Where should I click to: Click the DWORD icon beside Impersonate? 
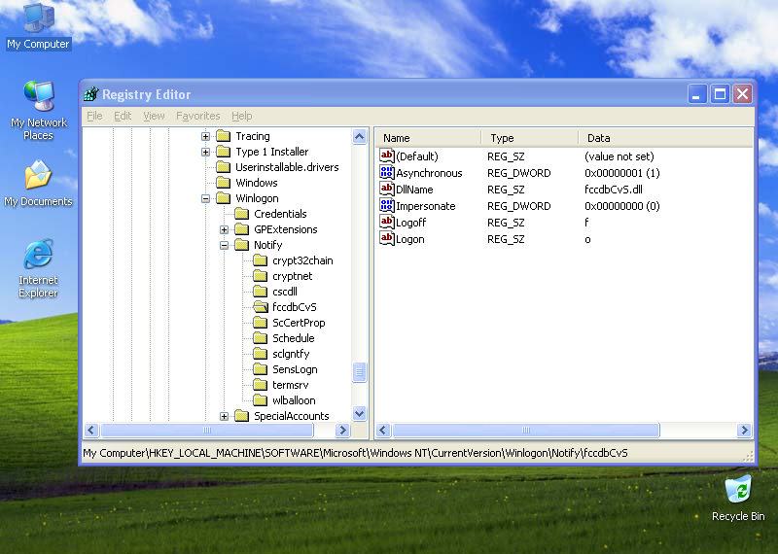pos(387,205)
